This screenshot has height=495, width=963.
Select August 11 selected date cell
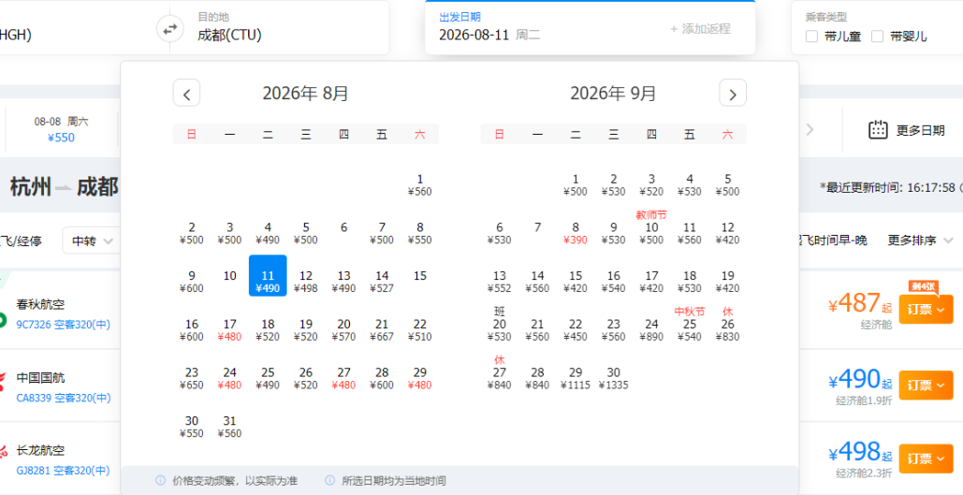(x=268, y=276)
